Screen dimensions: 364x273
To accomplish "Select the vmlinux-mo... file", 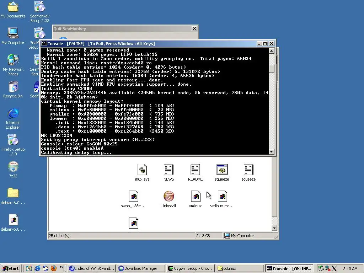I will 222,199.
